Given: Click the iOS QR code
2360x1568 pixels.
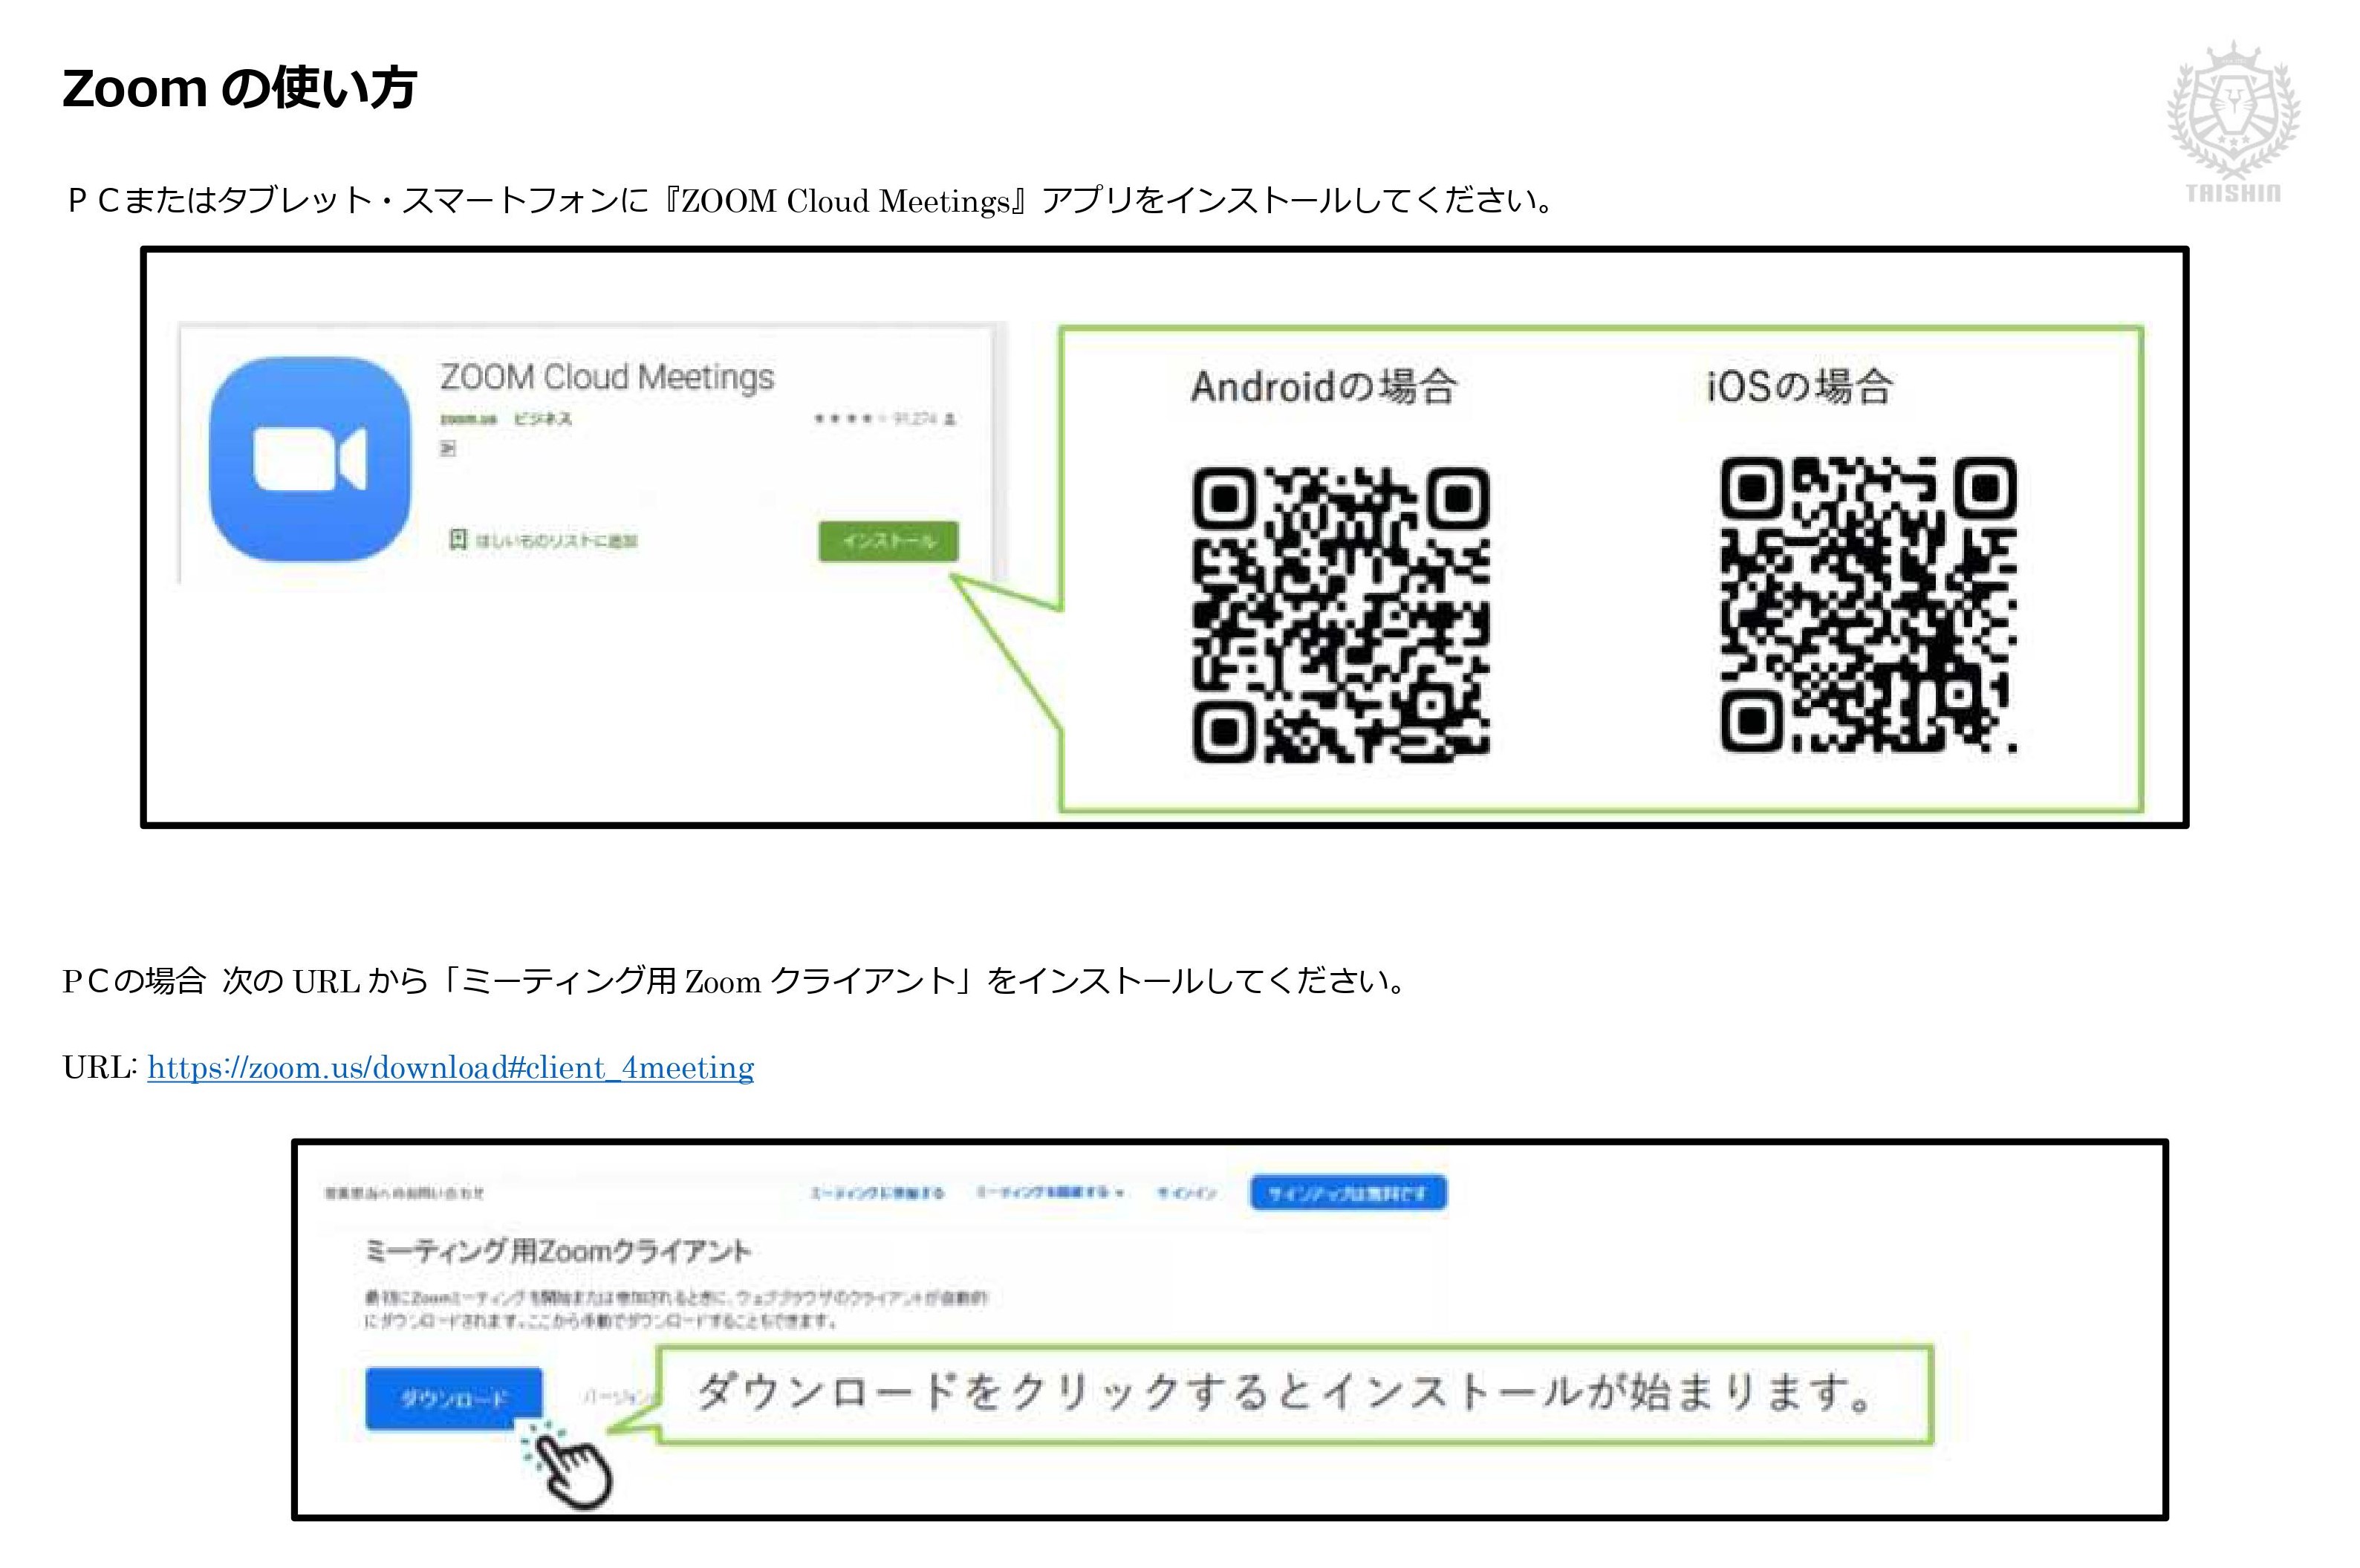Looking at the screenshot, I should 1868,604.
